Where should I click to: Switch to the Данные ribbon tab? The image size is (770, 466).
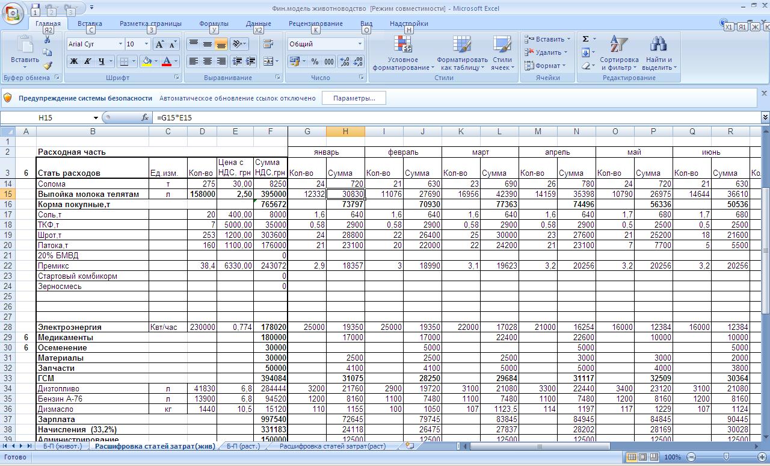coord(258,23)
